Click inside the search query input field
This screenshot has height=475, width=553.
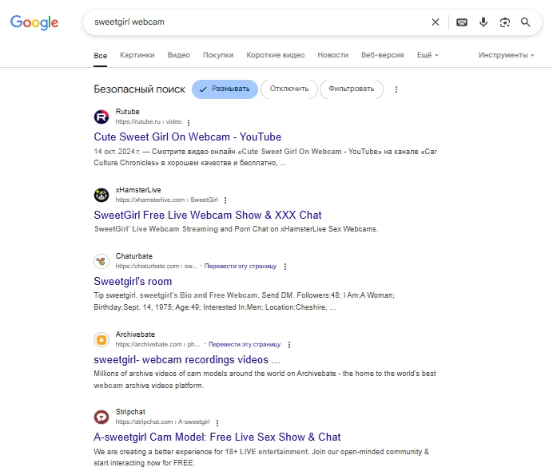coord(256,22)
